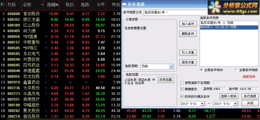Select stock row 尚荣医疗
260x120 pixels.
pyautogui.click(x=32, y=99)
